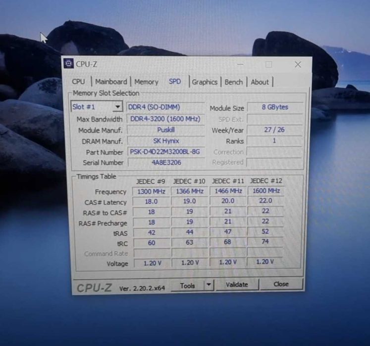Click the JEDEC #12 voltage 1.20 V cell
Screen dimensions: 370x346
(265, 261)
